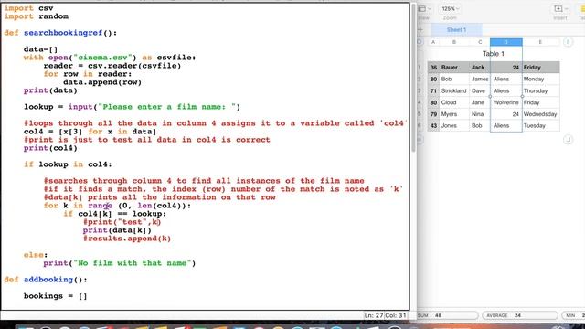Click the cell containing 36
This screenshot has width=585, height=329.
433,68
